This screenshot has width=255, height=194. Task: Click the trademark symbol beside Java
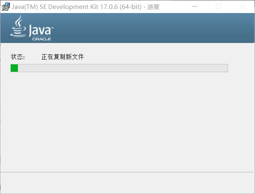52,28
